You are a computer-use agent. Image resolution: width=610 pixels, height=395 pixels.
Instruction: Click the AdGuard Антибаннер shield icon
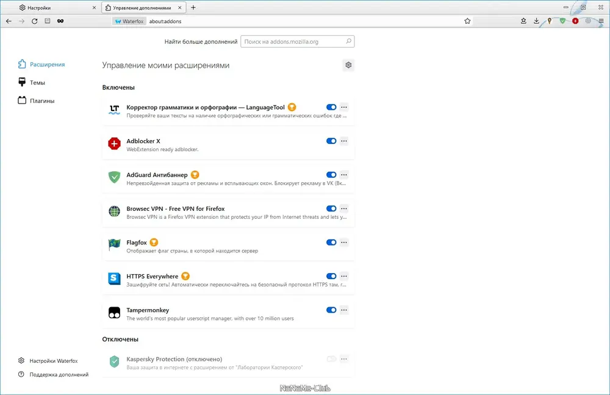point(115,177)
